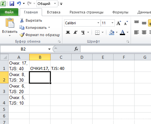151x124 pixels.
Task: Switch to the Вставка tab
Action: (x=54, y=12)
